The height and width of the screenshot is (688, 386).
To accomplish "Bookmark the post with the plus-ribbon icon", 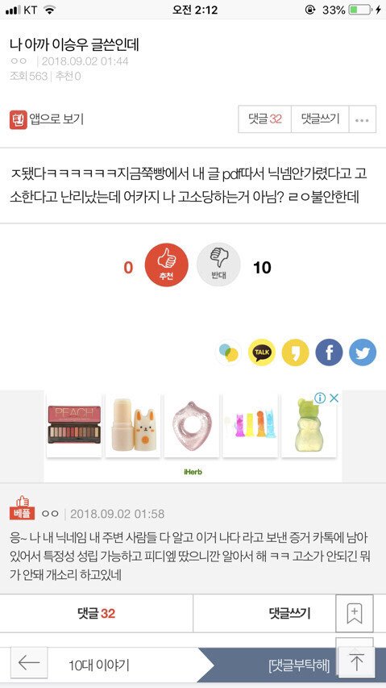I will click(x=355, y=613).
